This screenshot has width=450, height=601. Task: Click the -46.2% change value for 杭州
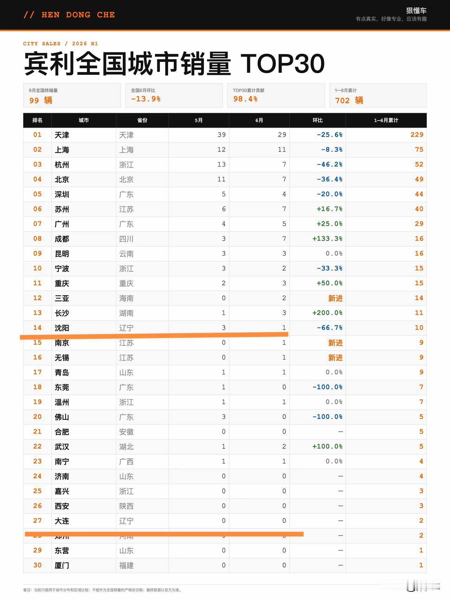coord(329,164)
